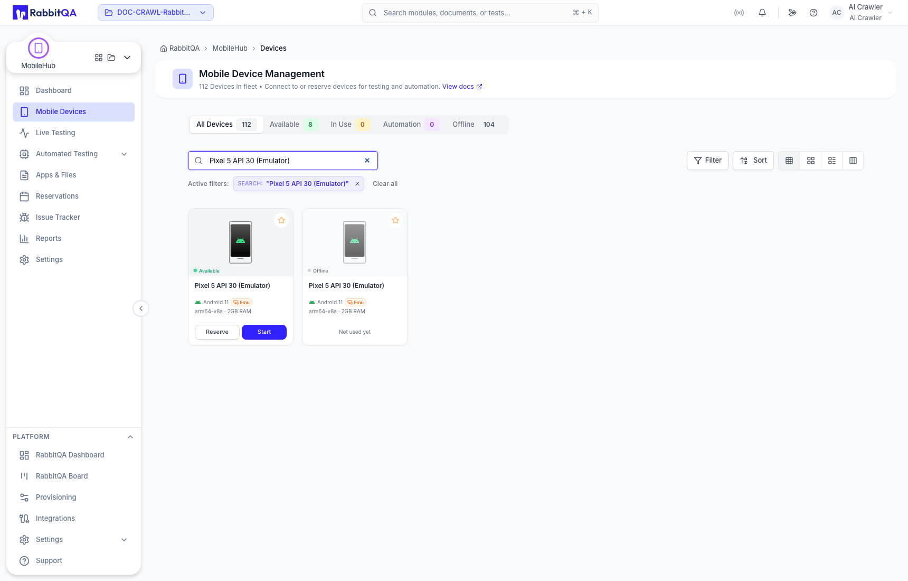Click MobileHub breadcrumb link
Image resolution: width=908 pixels, height=581 pixels.
[x=230, y=48]
